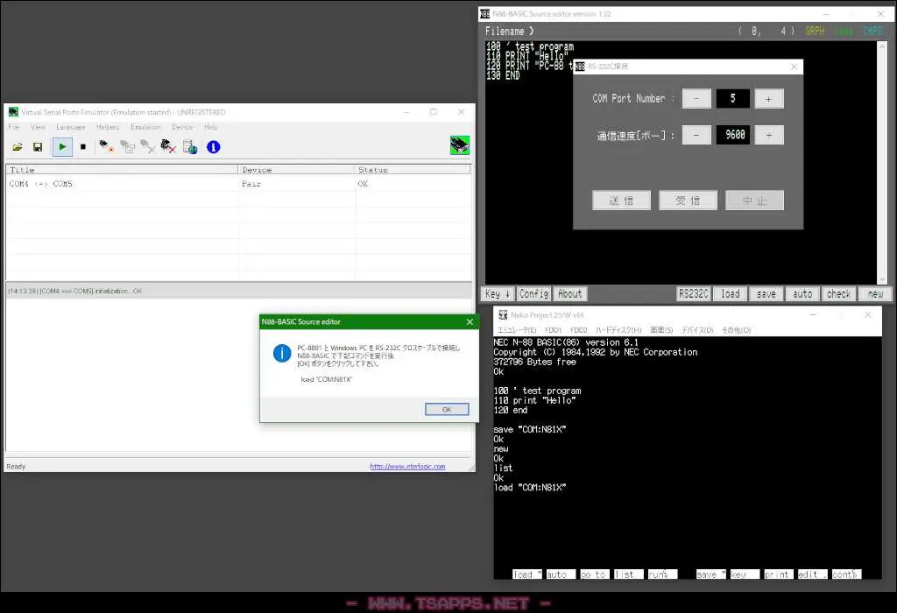Click the delete all devices icon
This screenshot has height=613, width=897.
(x=168, y=147)
